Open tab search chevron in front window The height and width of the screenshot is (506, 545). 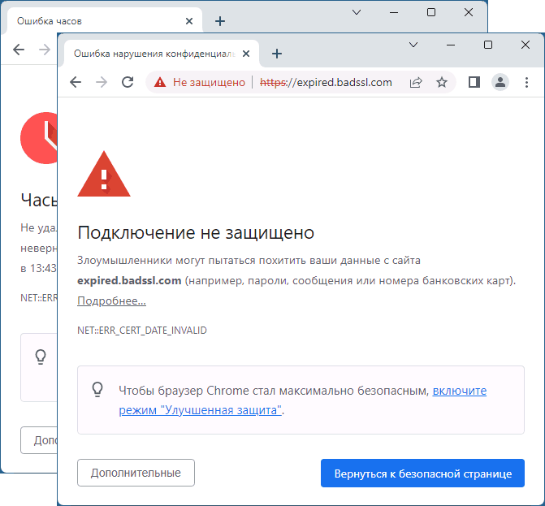413,45
